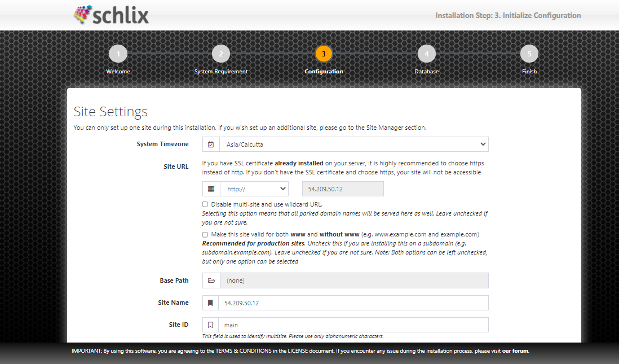Image resolution: width=619 pixels, height=364 pixels.
Task: Click the outline bookmark icon beside Site ID
Action: point(210,325)
